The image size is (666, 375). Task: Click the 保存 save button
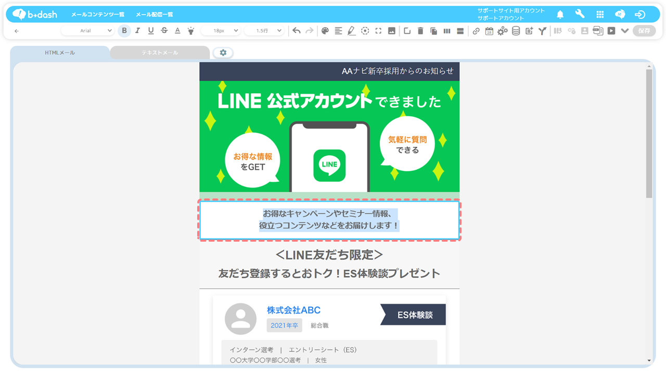point(644,31)
